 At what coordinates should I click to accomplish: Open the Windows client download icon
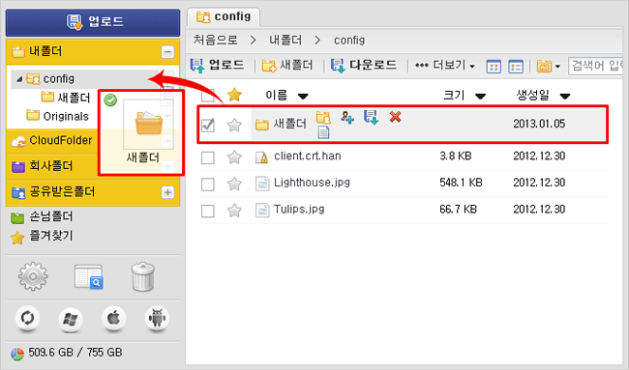(71, 319)
